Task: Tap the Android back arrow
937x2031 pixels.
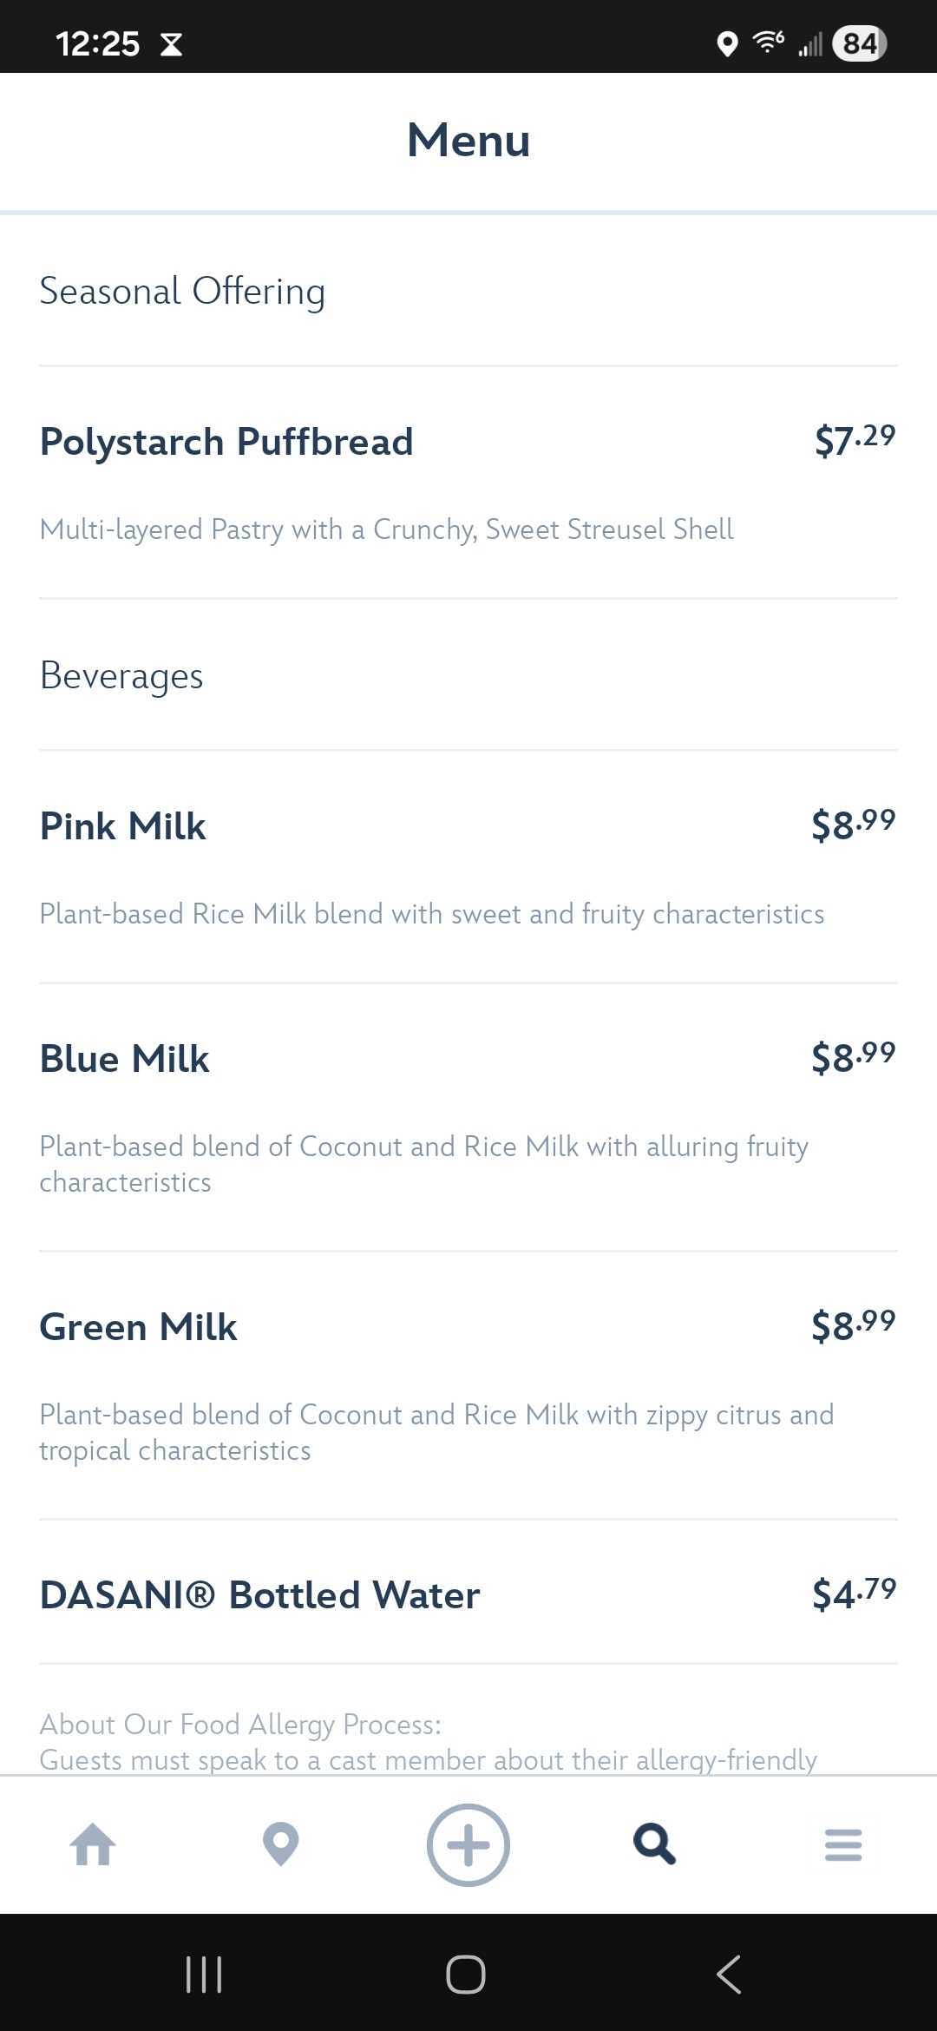Action: [x=729, y=1975]
